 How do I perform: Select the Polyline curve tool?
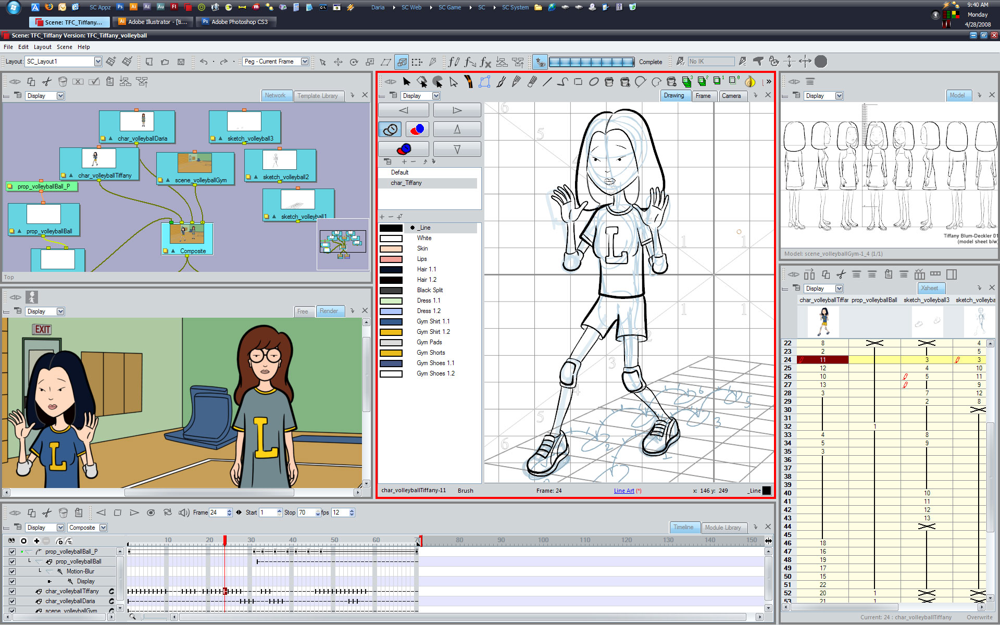(562, 82)
